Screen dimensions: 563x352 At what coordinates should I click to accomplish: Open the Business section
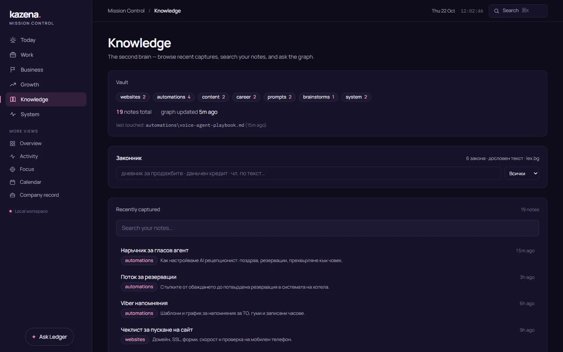(x=46, y=70)
